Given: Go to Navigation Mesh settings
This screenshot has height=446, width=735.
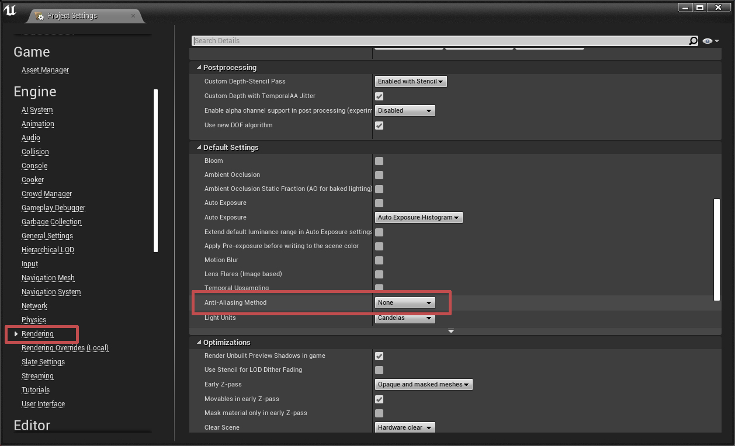Looking at the screenshot, I should pyautogui.click(x=48, y=278).
